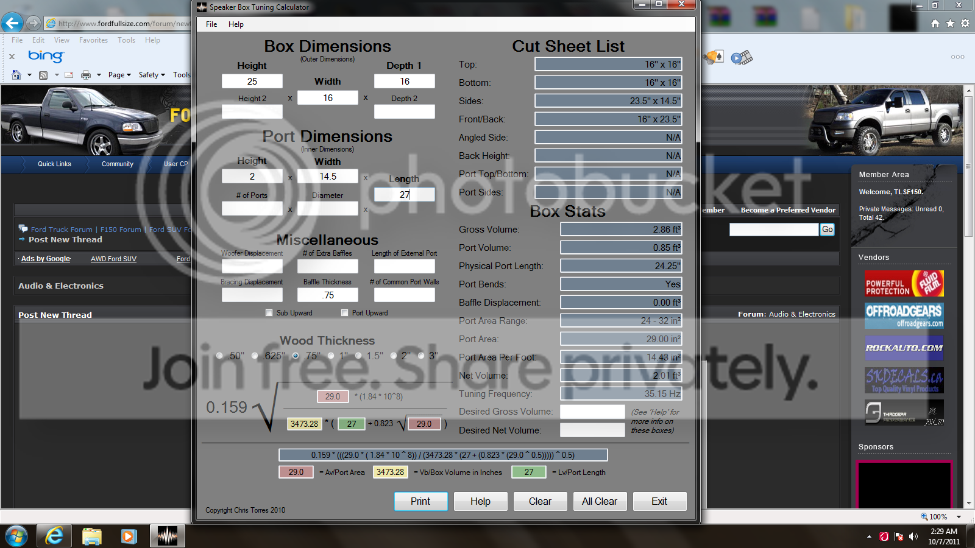975x548 pixels.
Task: Click the video film icon in Bing toolbar
Action: [x=742, y=57]
